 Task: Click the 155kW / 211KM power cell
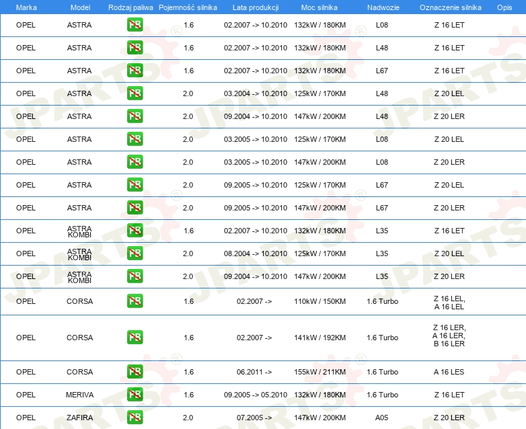[x=320, y=372]
